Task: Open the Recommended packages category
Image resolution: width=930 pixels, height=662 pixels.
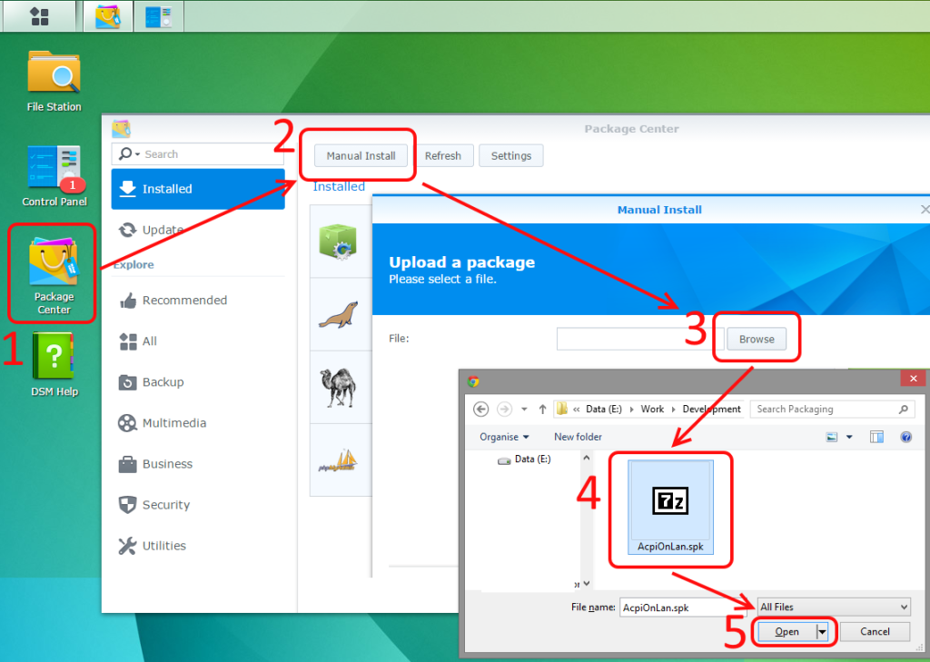Action: click(x=197, y=301)
